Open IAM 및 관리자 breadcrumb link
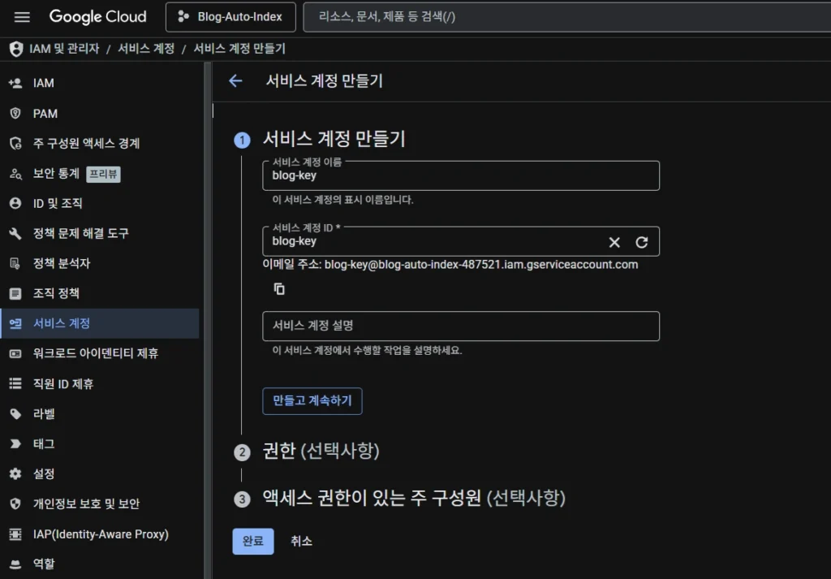Viewport: 831px width, 579px height. click(x=64, y=49)
